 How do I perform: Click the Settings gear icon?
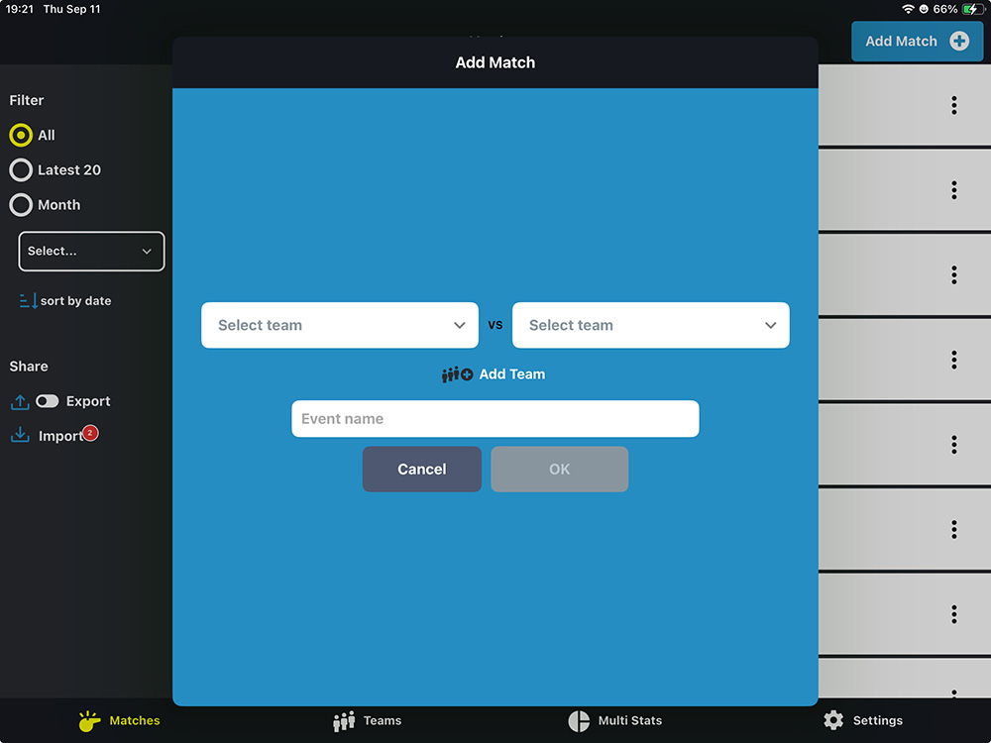click(833, 720)
